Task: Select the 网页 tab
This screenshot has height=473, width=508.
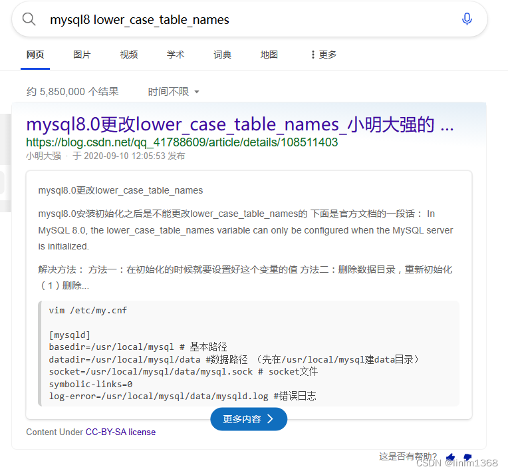Action: coord(35,55)
